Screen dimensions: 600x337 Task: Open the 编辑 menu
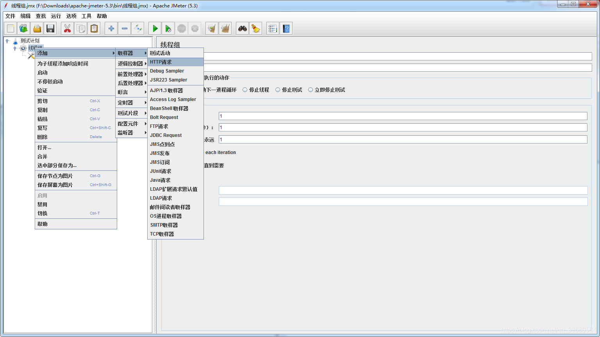26,16
